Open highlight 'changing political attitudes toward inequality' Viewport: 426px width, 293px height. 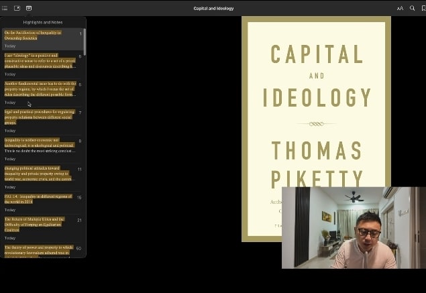pos(43,178)
